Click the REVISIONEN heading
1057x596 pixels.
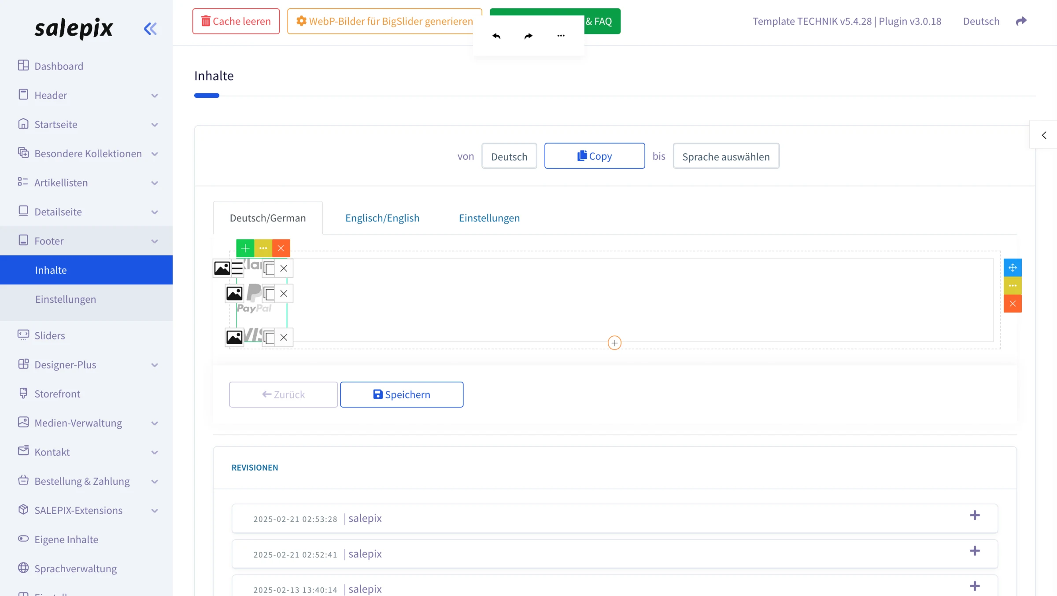(x=255, y=467)
